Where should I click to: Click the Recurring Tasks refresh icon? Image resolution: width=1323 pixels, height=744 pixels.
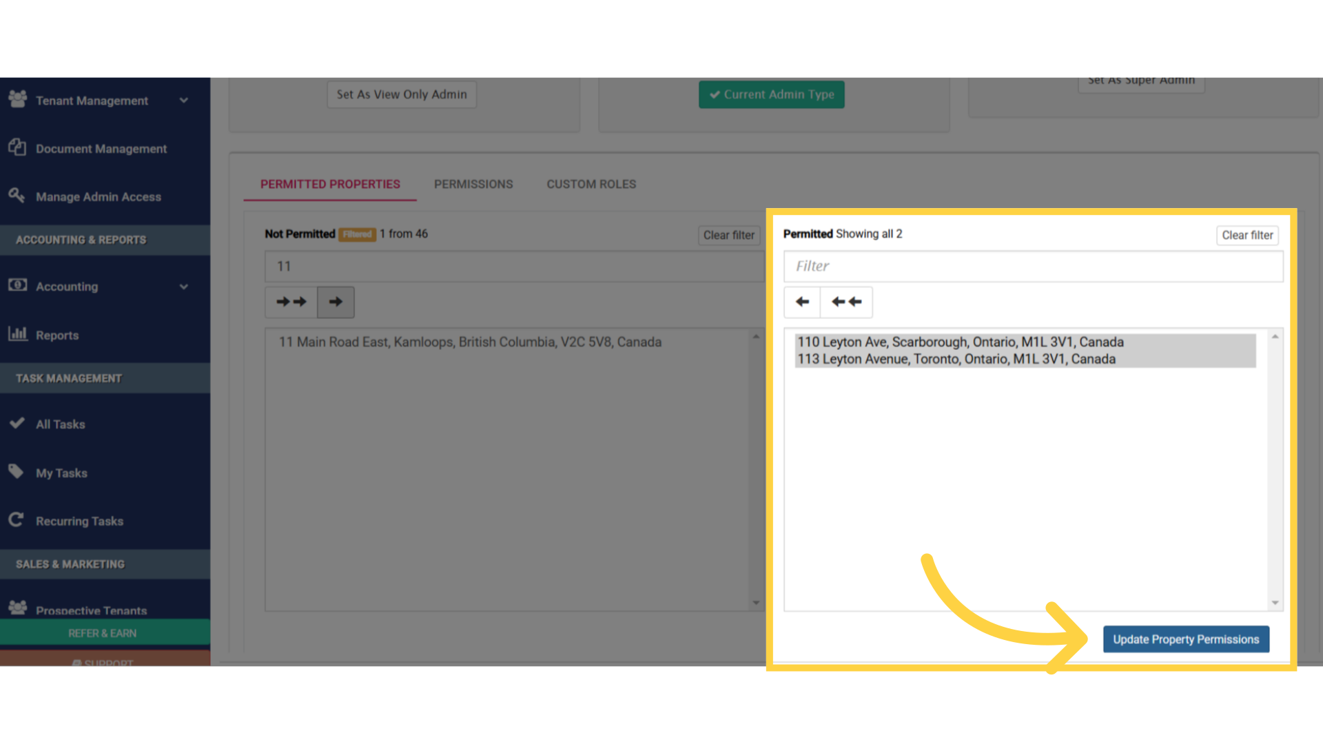17,520
